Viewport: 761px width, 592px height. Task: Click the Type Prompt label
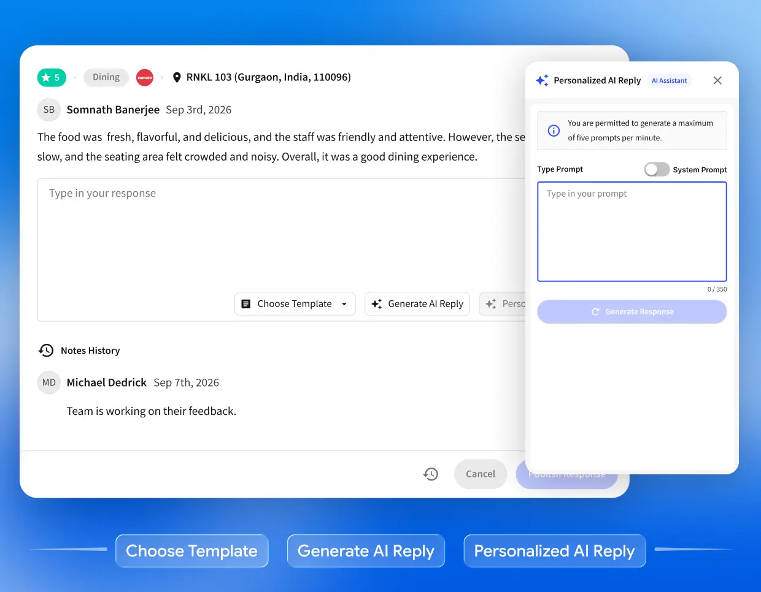point(560,169)
